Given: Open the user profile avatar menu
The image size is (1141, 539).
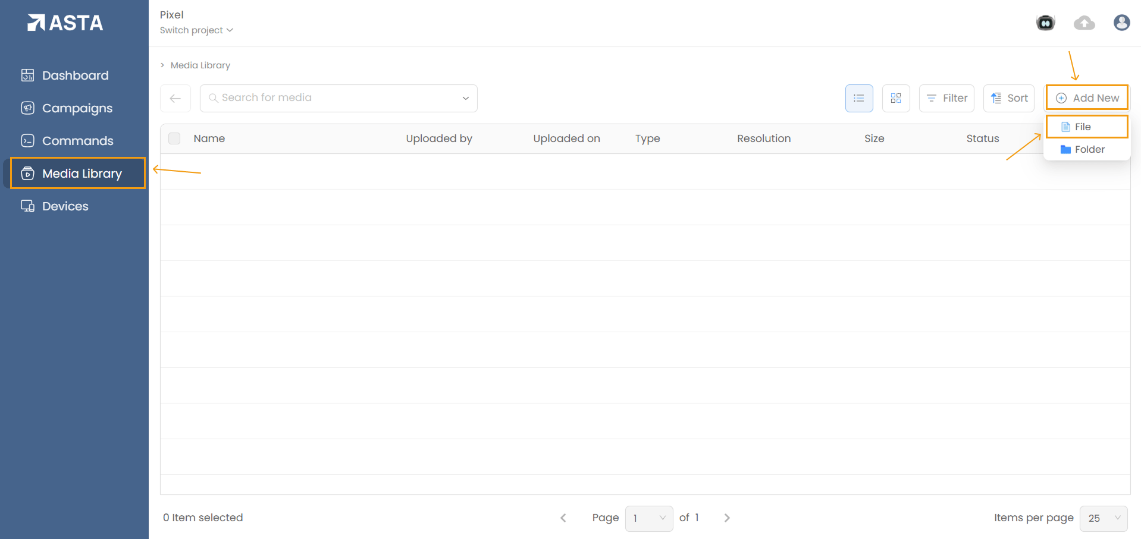Looking at the screenshot, I should coord(1121,22).
